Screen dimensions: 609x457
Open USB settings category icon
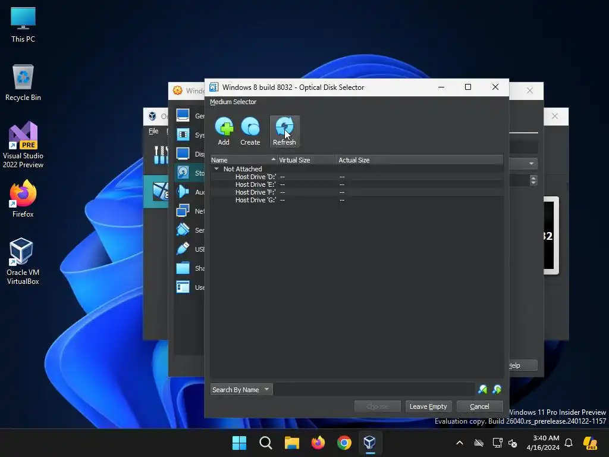coord(183,249)
